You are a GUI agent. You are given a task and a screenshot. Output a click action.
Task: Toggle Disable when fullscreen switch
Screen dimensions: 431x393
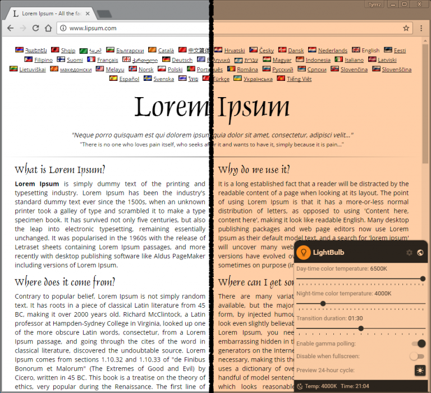(417, 356)
